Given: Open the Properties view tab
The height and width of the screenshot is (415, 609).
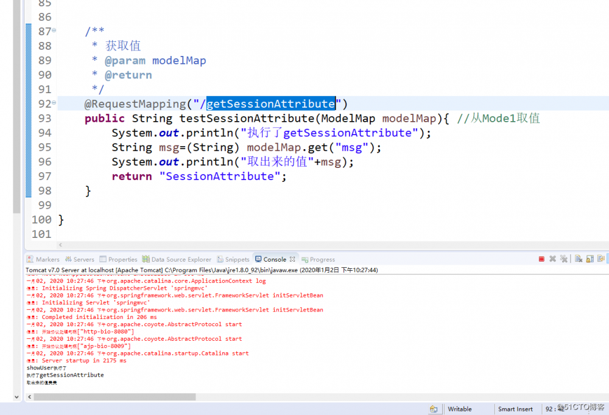Looking at the screenshot, I should pyautogui.click(x=119, y=259).
